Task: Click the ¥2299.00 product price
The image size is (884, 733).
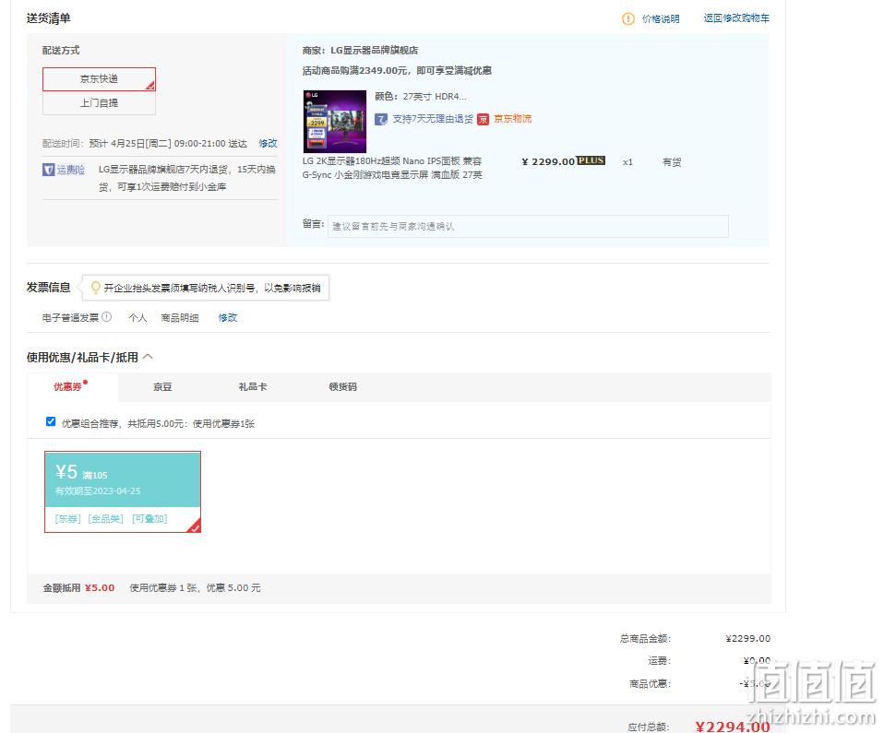Action: coord(547,161)
